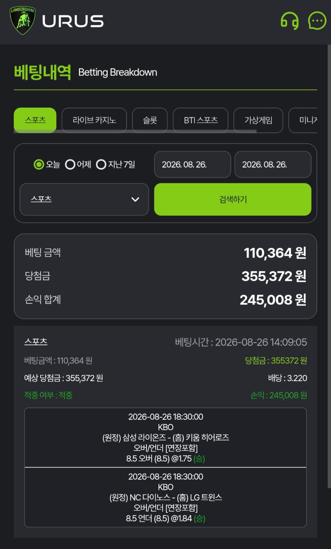Click the Lamborghini shield logo
331x549 pixels.
(x=23, y=21)
